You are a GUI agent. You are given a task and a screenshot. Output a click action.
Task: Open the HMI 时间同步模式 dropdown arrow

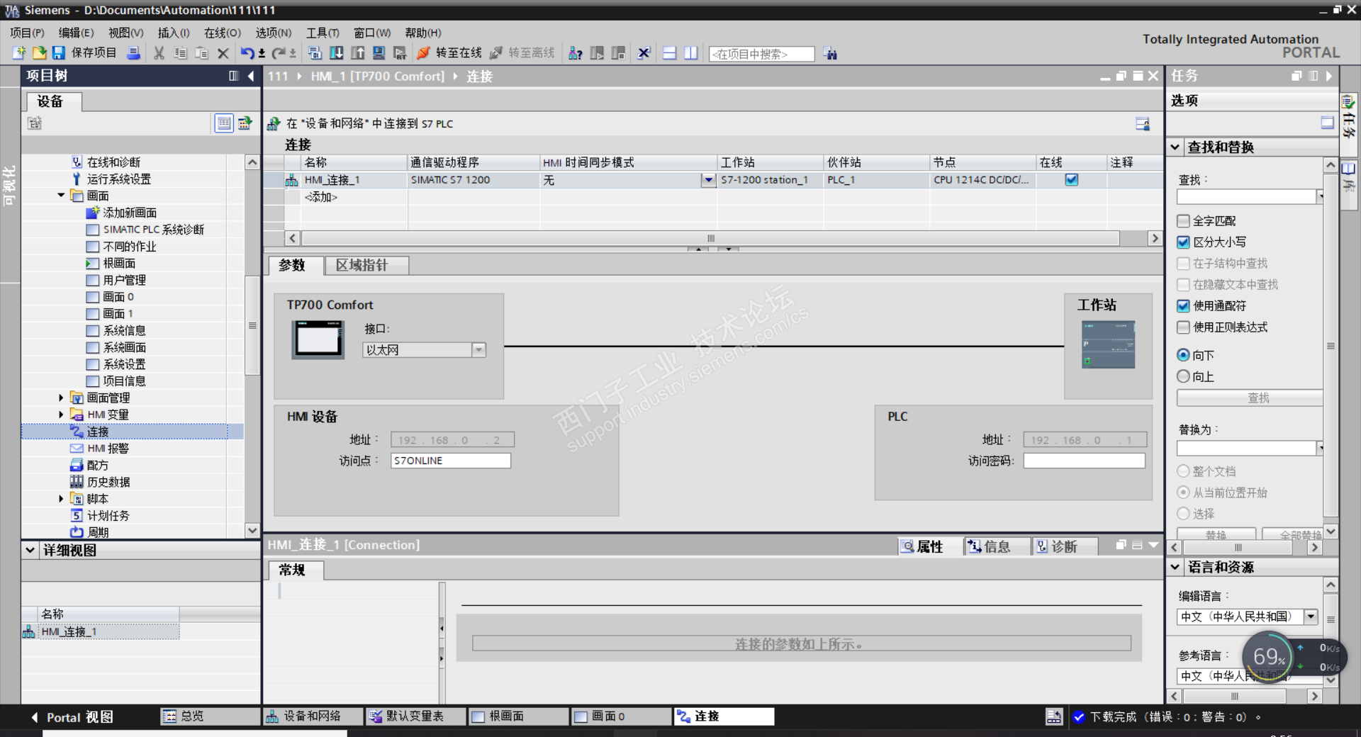(708, 180)
